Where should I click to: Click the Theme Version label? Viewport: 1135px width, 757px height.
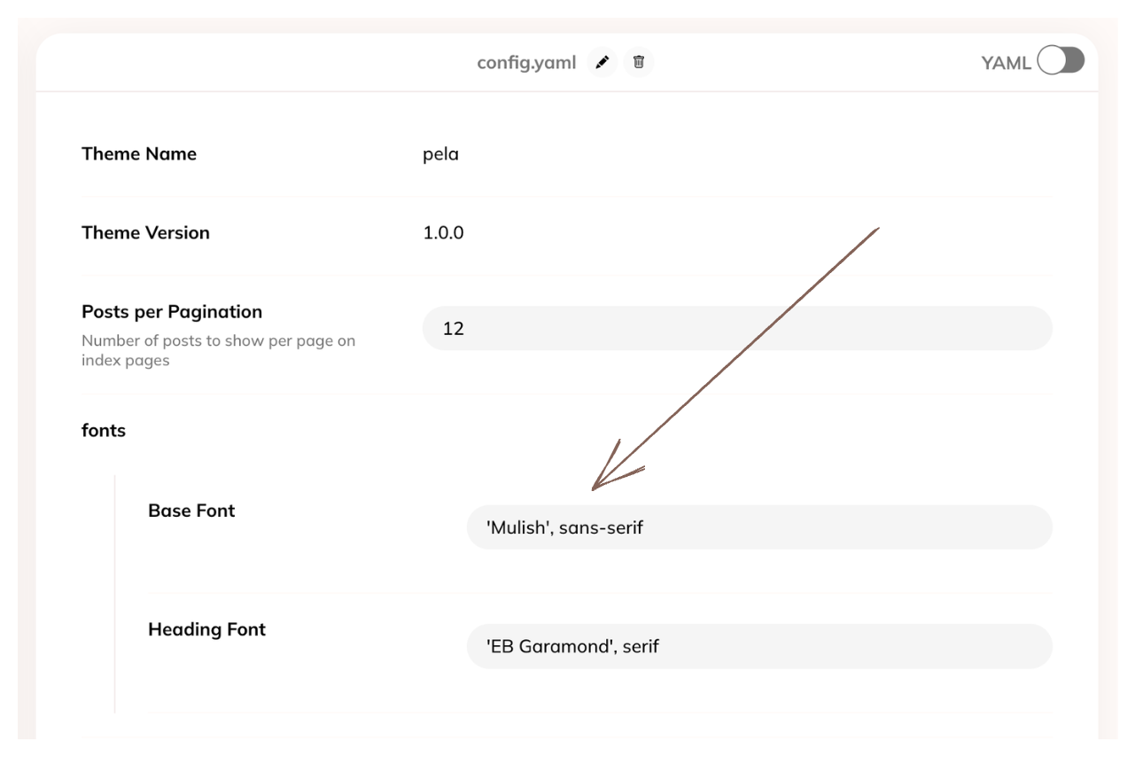(145, 233)
